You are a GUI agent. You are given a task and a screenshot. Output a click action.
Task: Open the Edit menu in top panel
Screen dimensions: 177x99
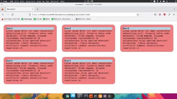(x=22, y=1)
